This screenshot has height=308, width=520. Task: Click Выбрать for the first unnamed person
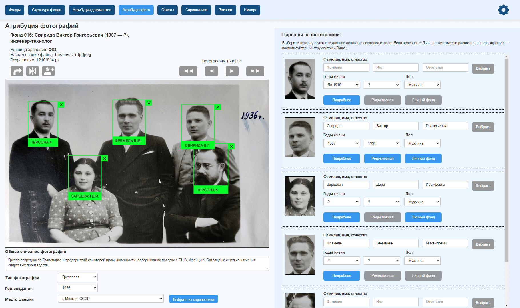click(483, 68)
